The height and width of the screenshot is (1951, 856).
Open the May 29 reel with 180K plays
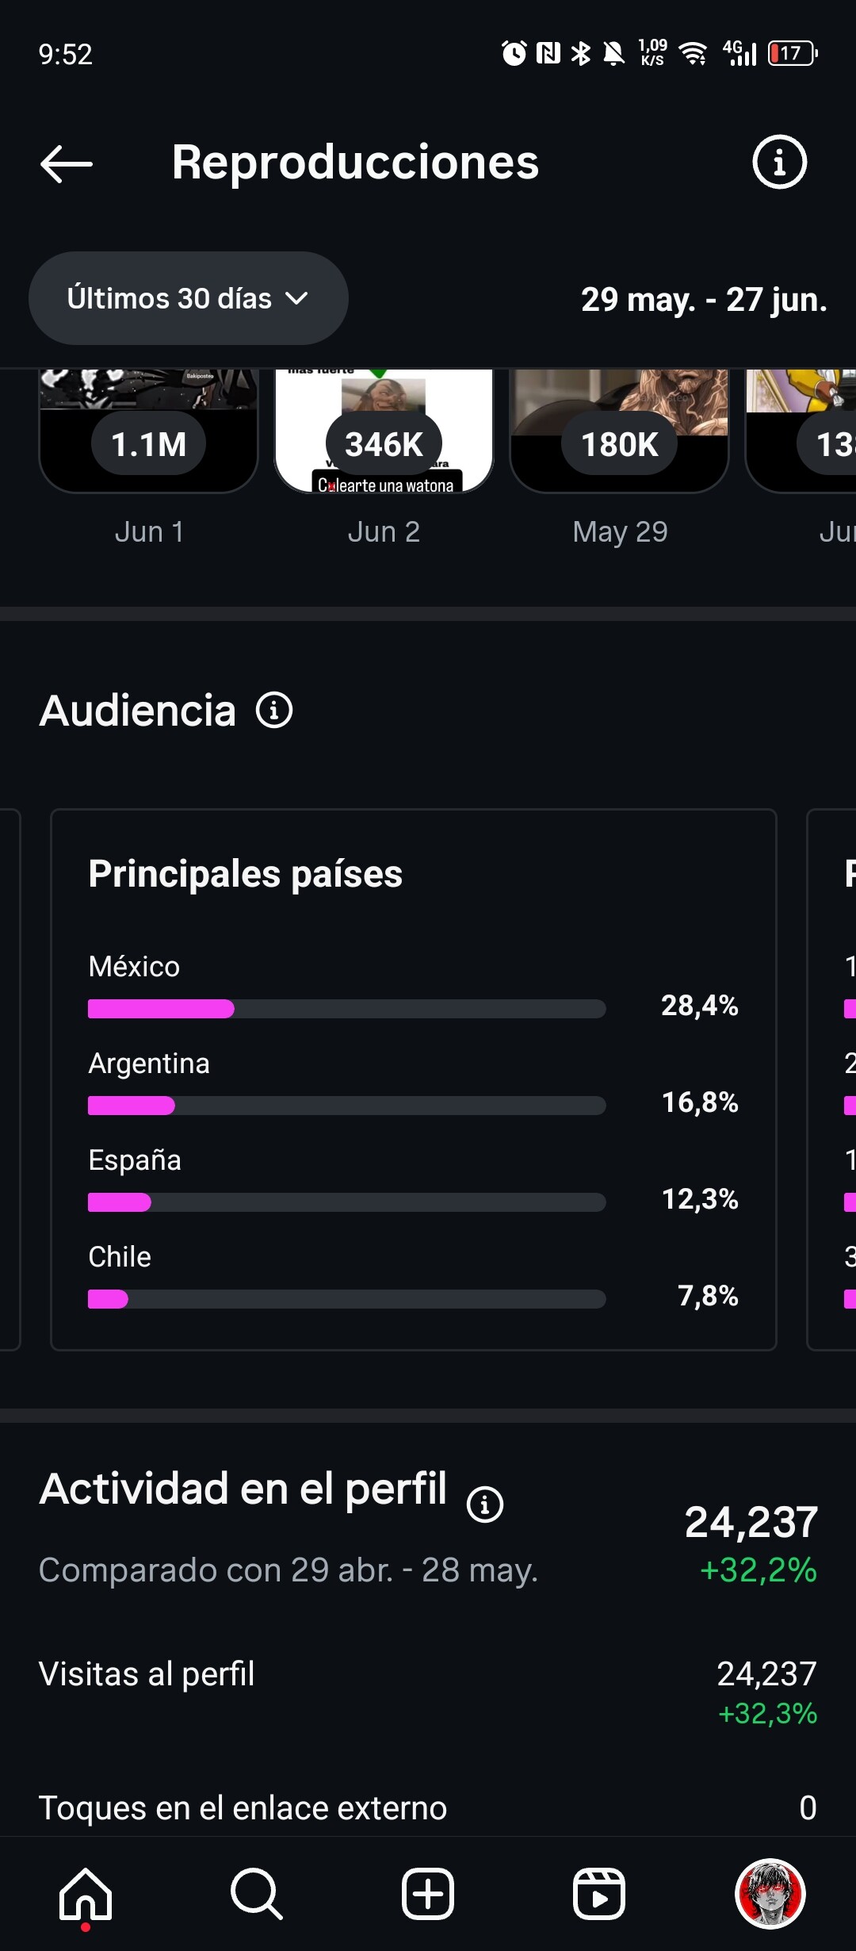click(x=619, y=431)
